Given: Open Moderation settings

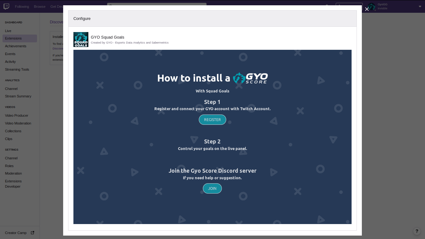Looking at the screenshot, I should click(x=13, y=173).
